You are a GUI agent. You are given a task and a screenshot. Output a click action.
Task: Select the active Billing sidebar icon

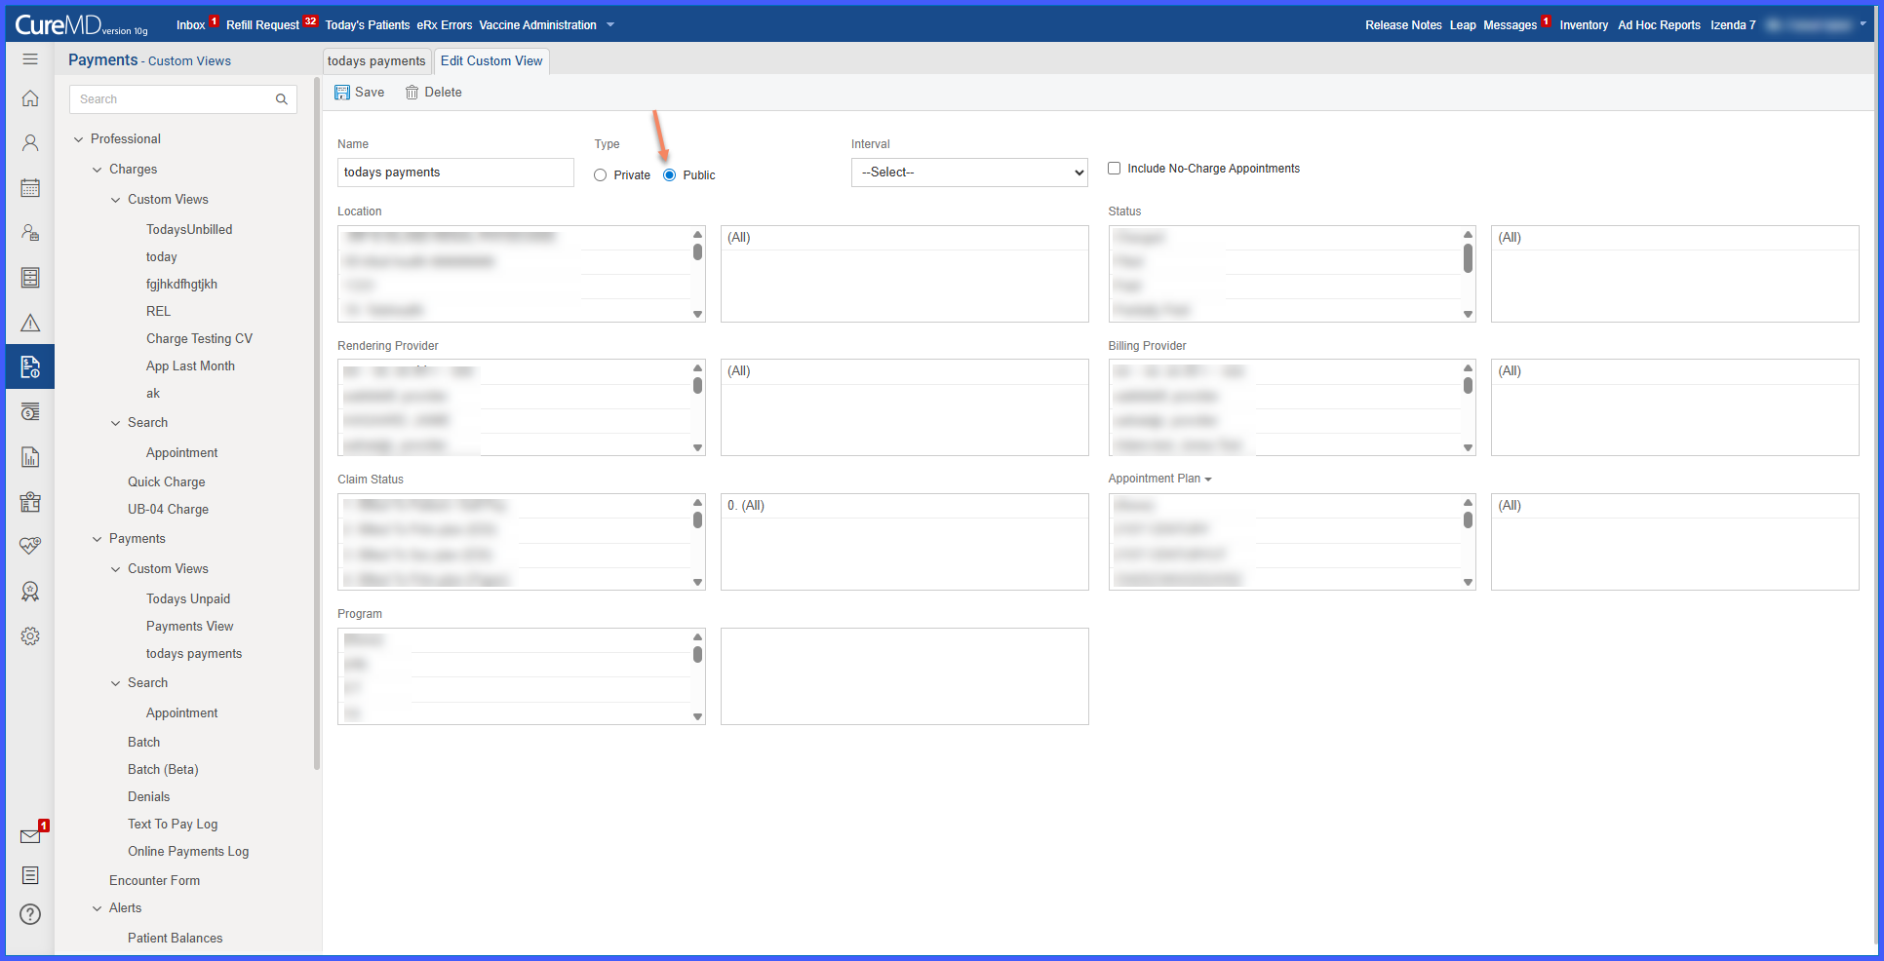[30, 367]
